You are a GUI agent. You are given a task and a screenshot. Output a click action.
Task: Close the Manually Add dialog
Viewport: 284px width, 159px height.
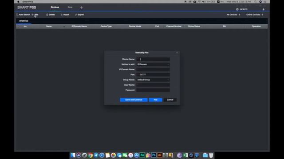click(x=177, y=53)
